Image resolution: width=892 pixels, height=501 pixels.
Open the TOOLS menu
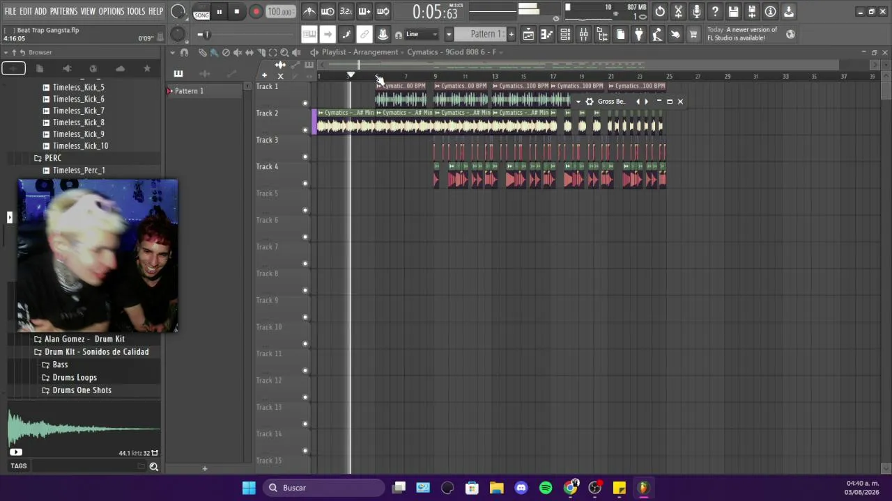pyautogui.click(x=136, y=11)
